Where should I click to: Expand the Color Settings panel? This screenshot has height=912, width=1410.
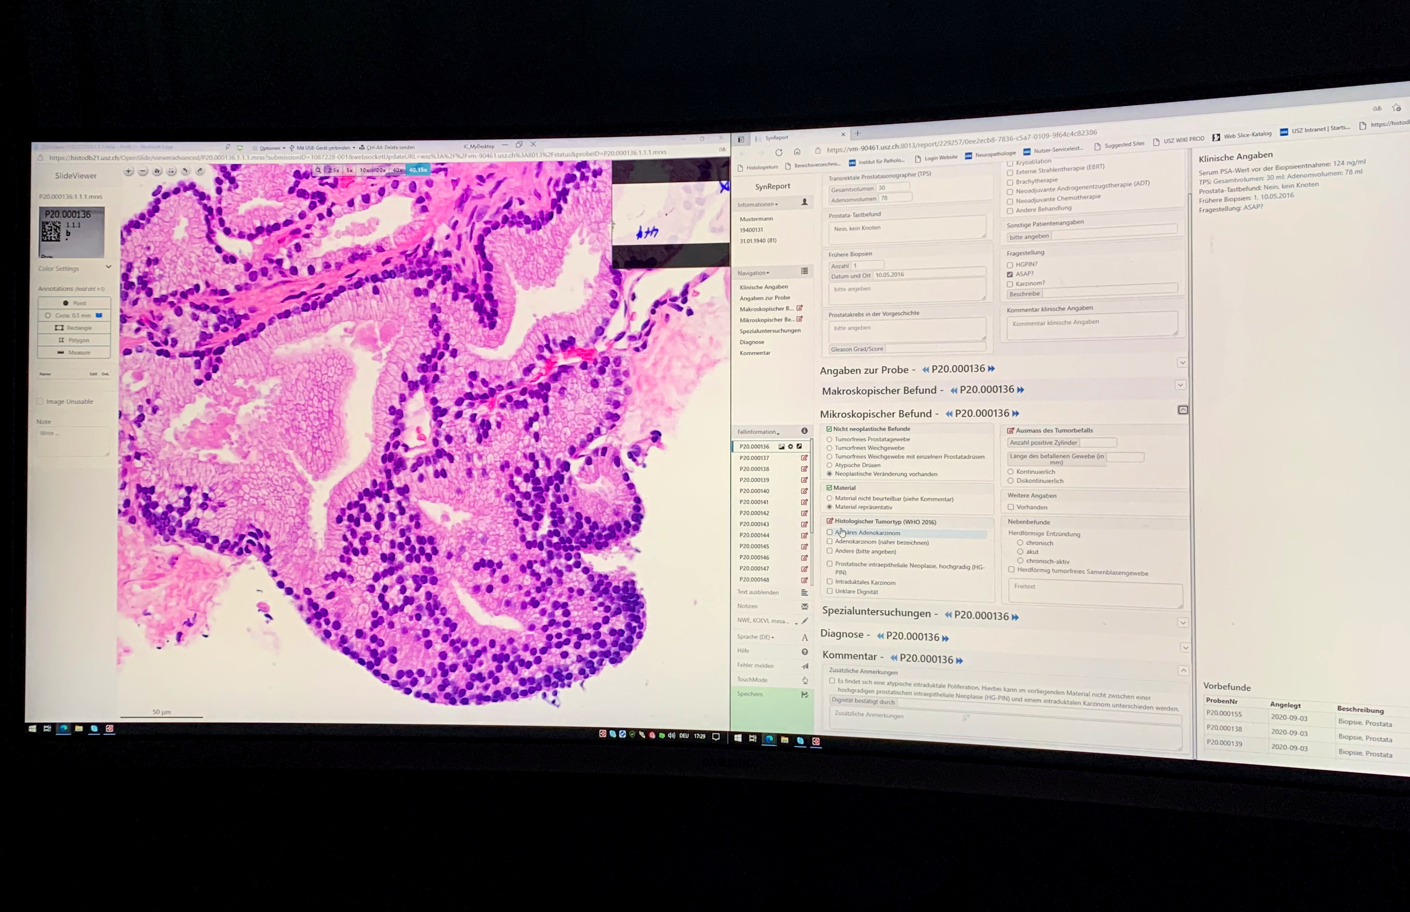pos(108,267)
